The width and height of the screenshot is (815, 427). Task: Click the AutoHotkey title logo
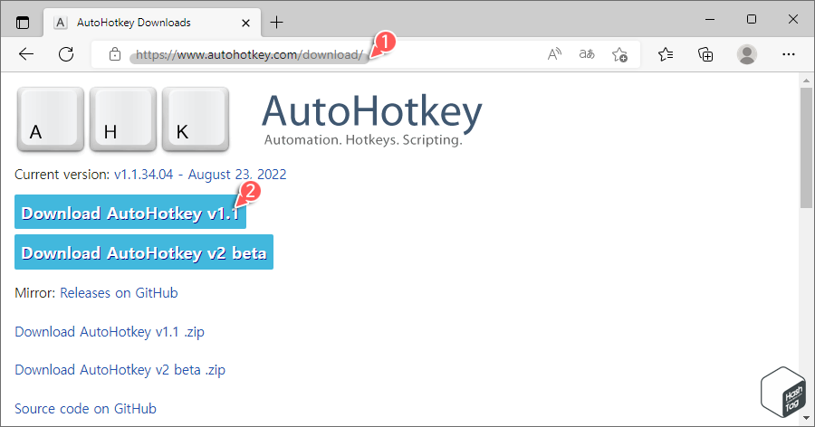[x=371, y=119]
